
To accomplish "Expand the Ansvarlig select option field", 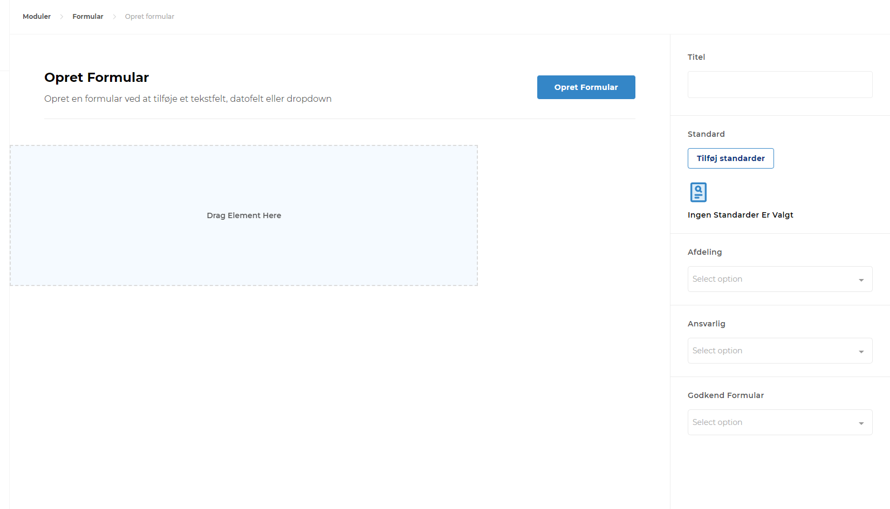I will 771,351.
